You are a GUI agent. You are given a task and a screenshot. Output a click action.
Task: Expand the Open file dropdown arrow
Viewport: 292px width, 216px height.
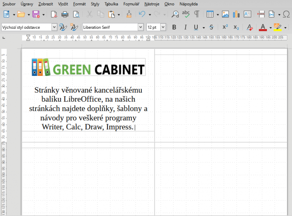[x=29, y=15]
